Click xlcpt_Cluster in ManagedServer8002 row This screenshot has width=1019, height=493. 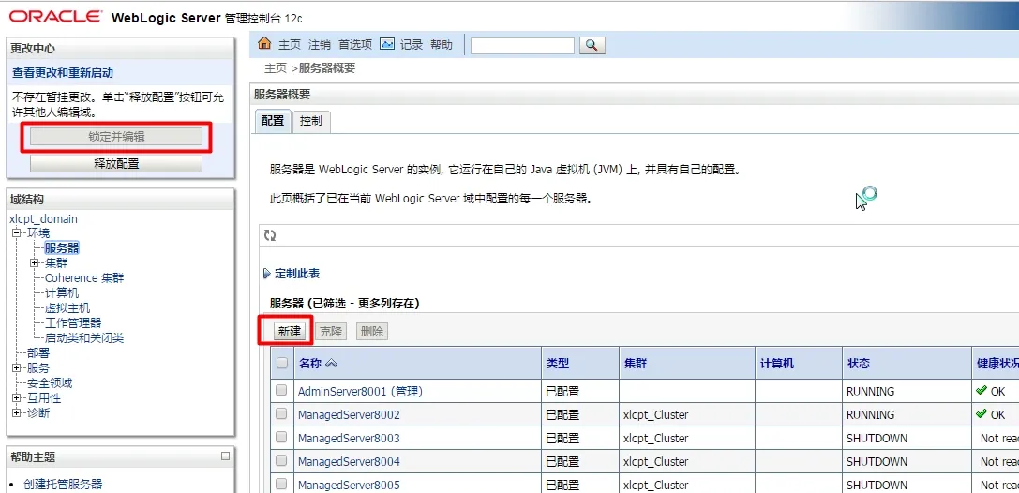coord(655,414)
